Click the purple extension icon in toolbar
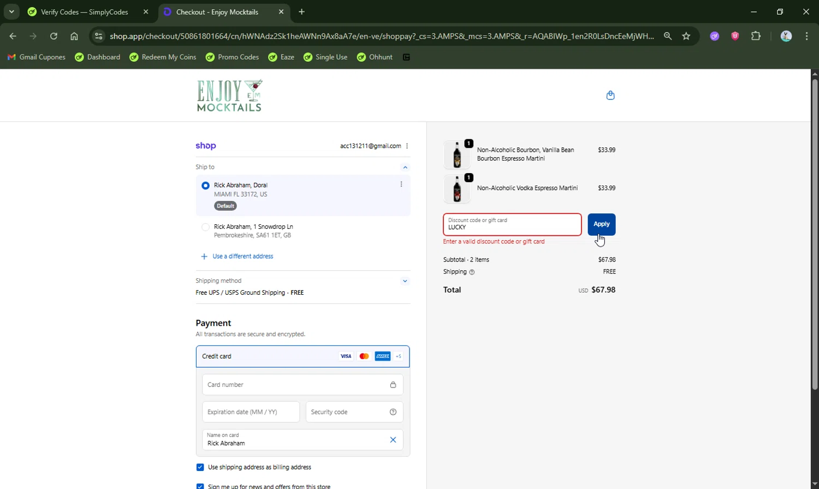This screenshot has width=819, height=489. pyautogui.click(x=715, y=36)
